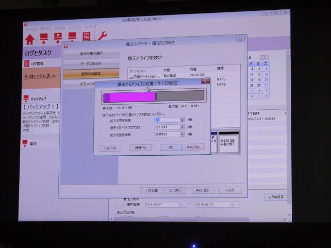
Task: Click the spinner beside 後方の空き領域
Action: [183, 134]
